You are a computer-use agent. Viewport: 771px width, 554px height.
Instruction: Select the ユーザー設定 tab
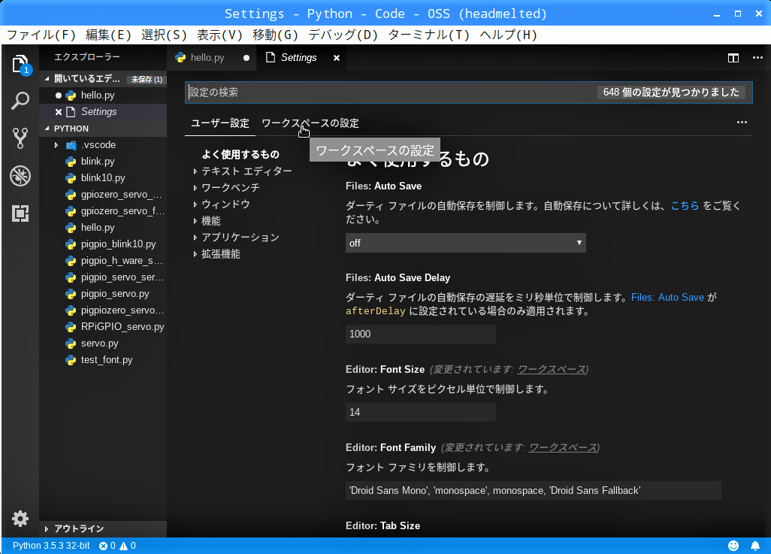point(220,123)
